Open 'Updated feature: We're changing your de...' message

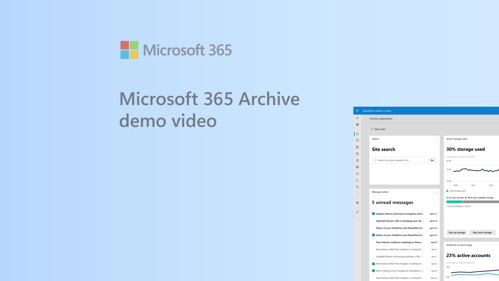tap(404, 221)
